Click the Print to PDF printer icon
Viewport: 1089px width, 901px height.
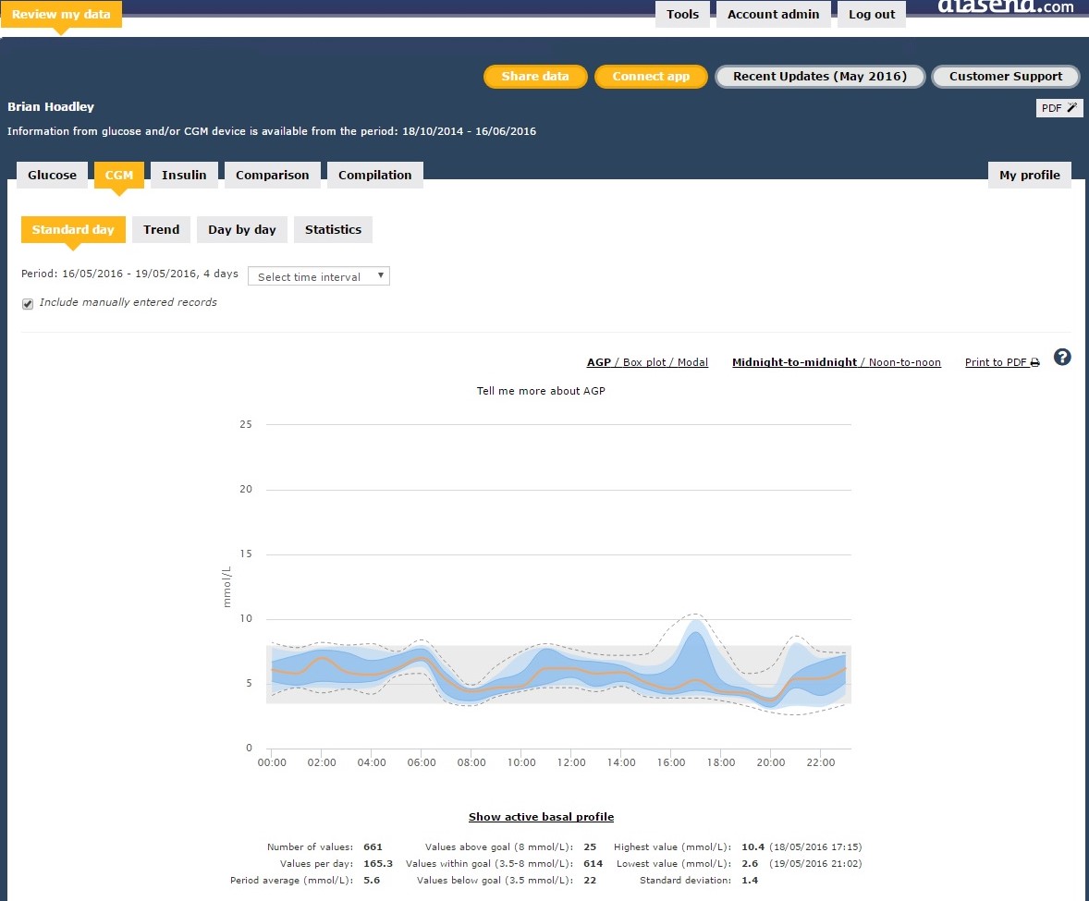tap(1035, 363)
